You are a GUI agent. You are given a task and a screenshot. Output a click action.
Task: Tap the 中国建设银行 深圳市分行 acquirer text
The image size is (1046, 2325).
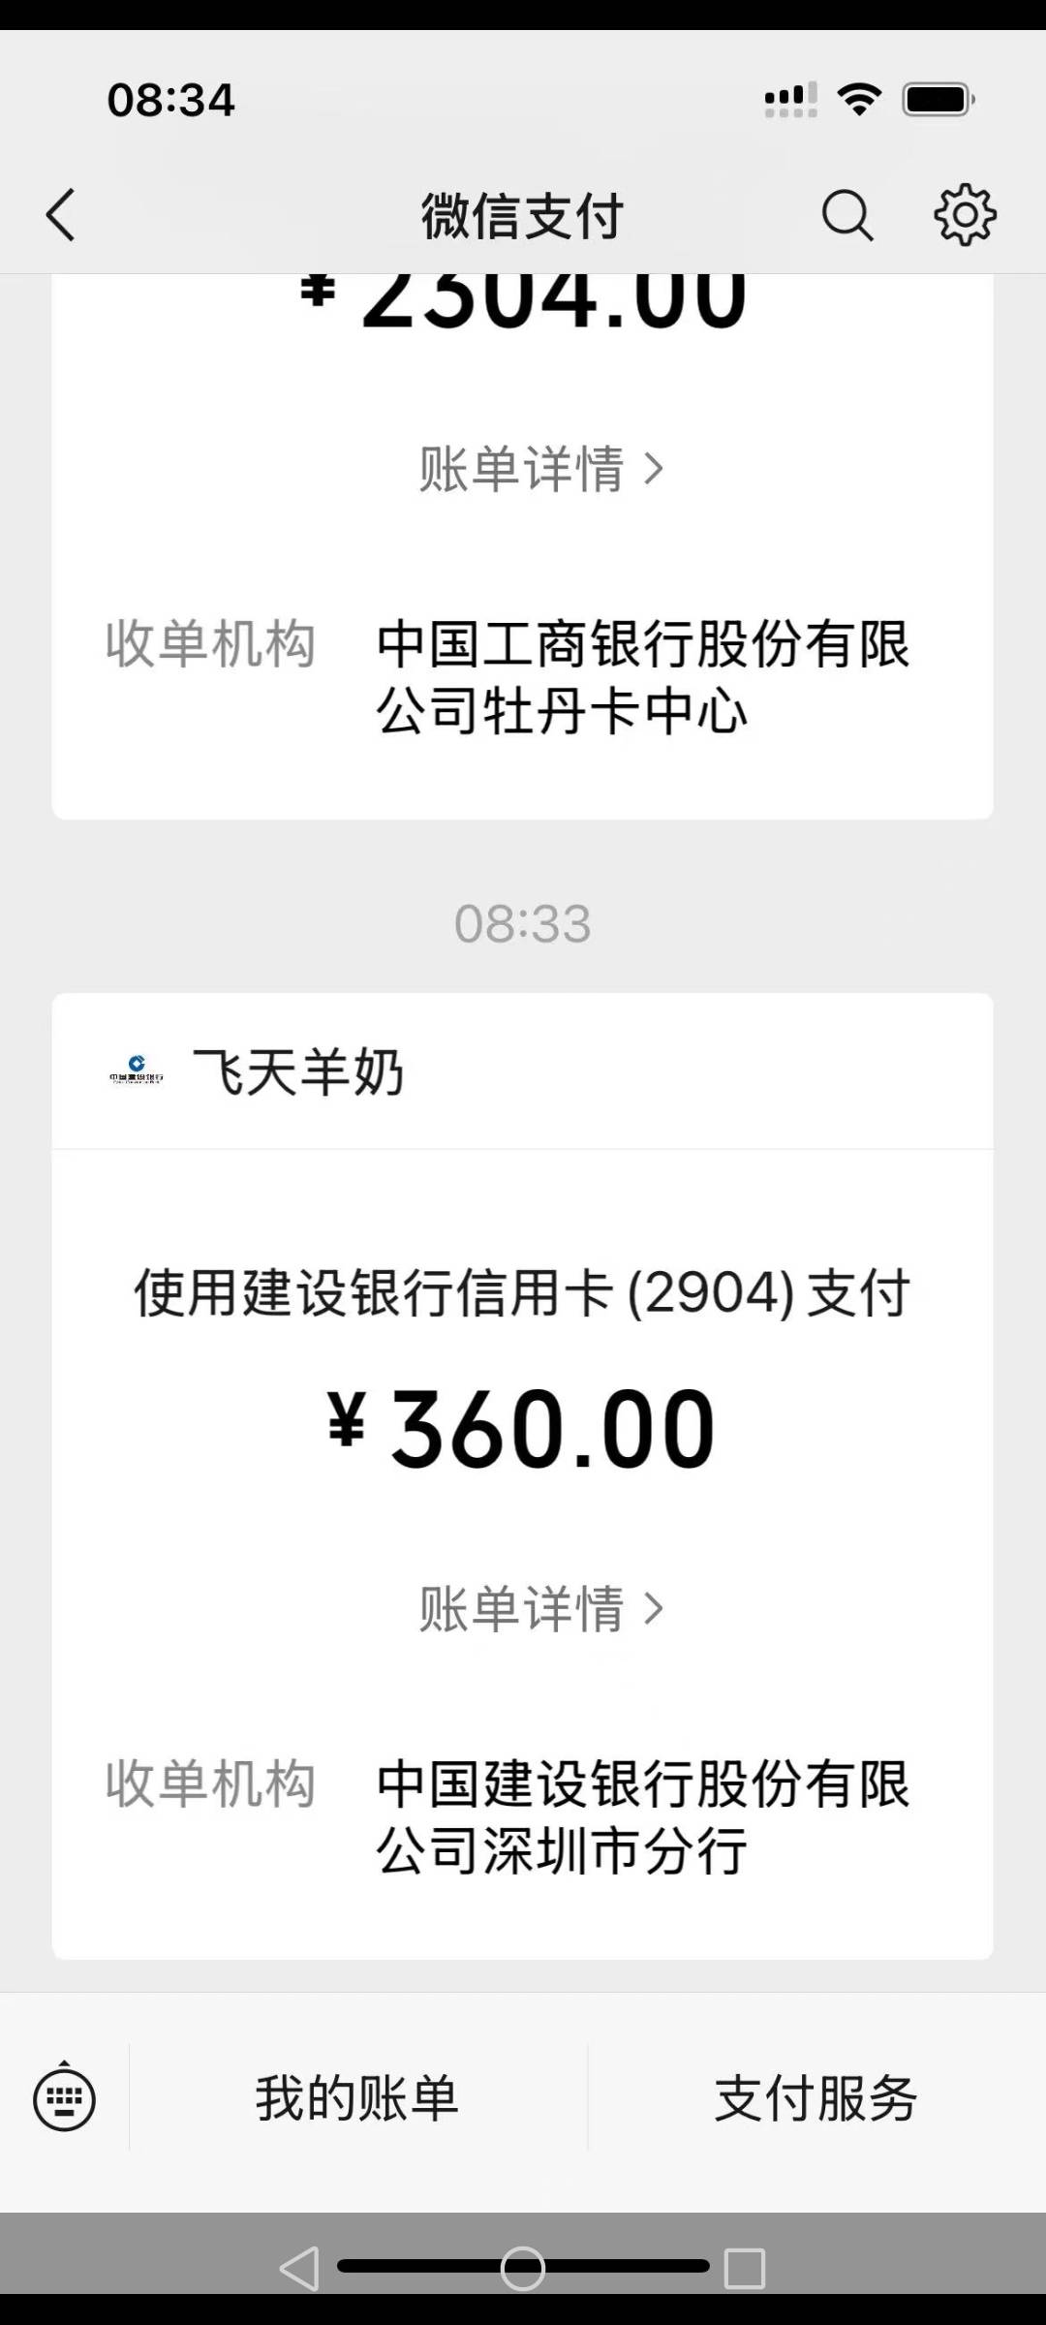coord(642,1817)
